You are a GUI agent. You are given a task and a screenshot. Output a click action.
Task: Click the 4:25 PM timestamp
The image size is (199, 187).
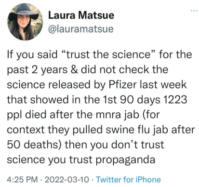coord(22,179)
